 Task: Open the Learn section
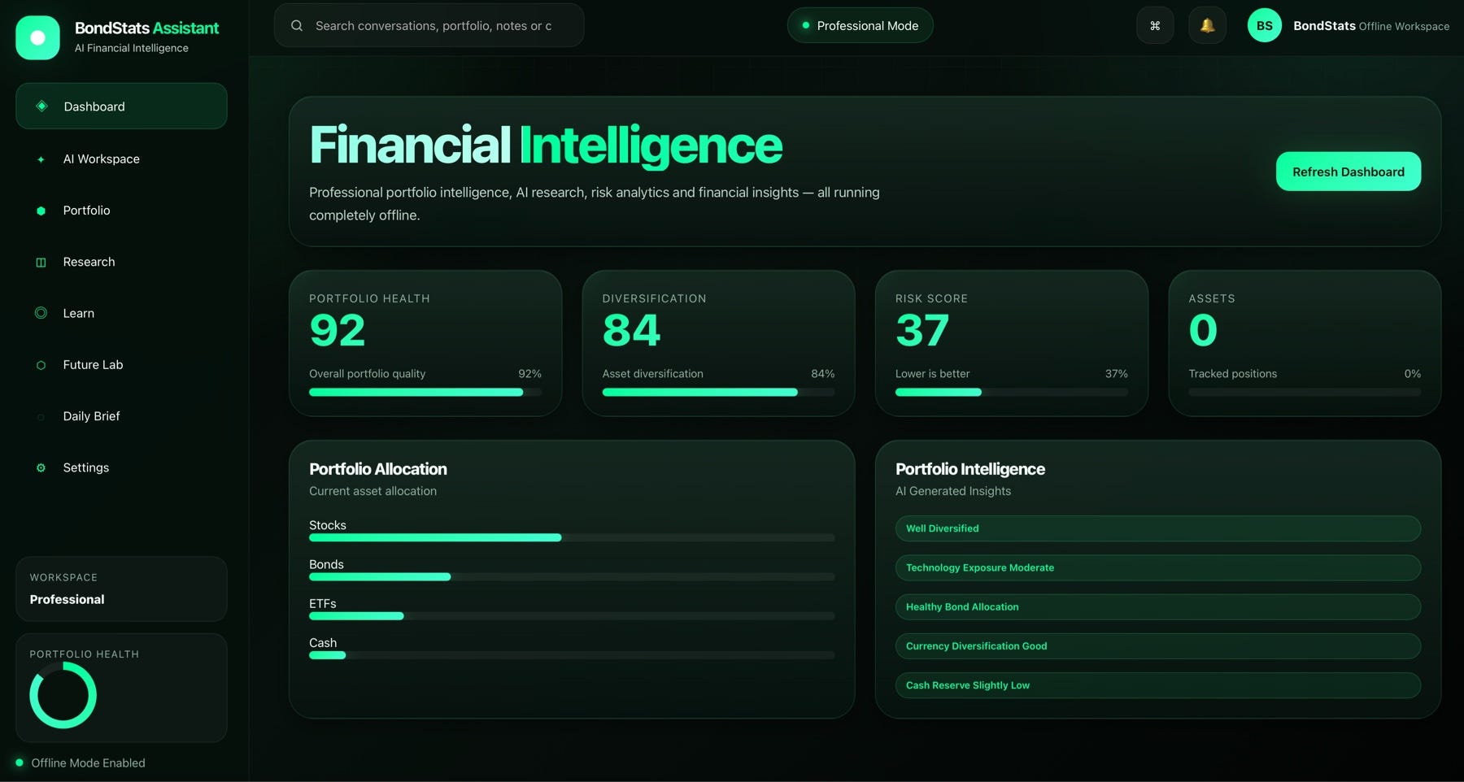[121, 313]
